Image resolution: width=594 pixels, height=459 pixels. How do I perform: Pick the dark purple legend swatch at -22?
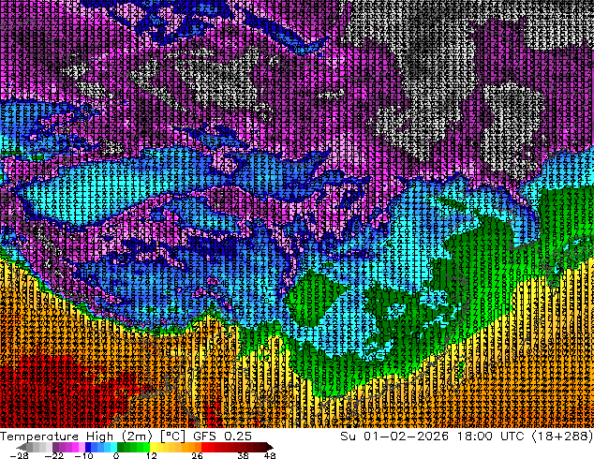click(x=55, y=447)
